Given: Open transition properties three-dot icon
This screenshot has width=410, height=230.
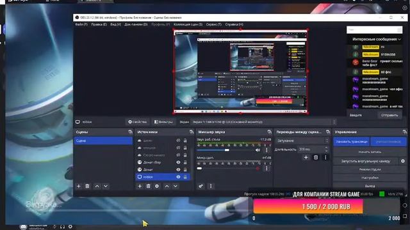Looking at the screenshot, I should tap(325, 157).
